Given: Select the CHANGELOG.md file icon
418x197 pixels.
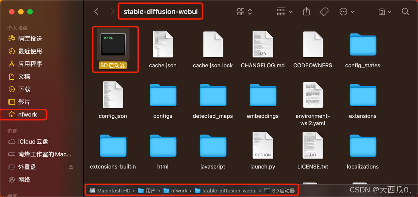Looking at the screenshot, I should coord(263,44).
